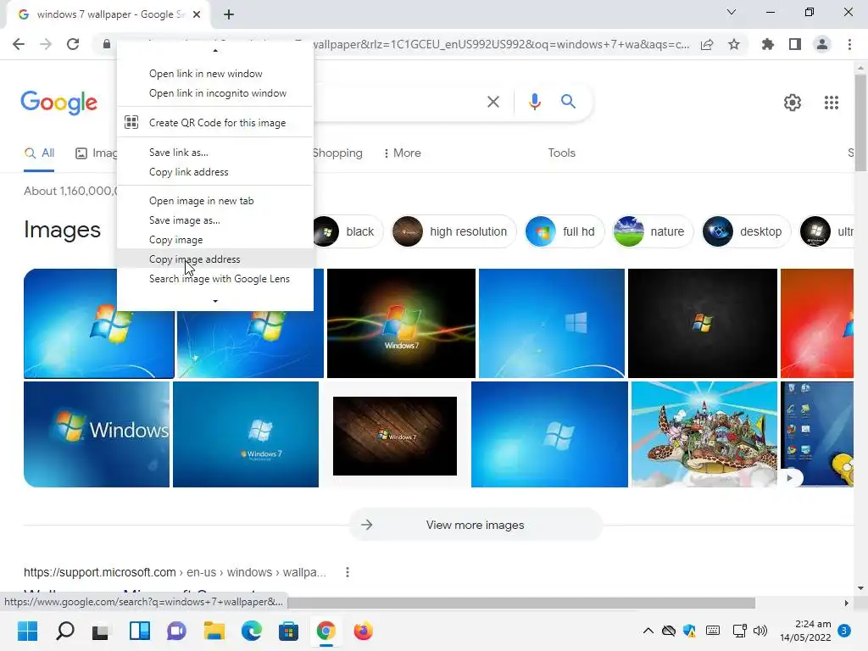Screen dimensions: 868x651
Task: Open the turtle island wallpaper thumbnail
Action: 704,435
